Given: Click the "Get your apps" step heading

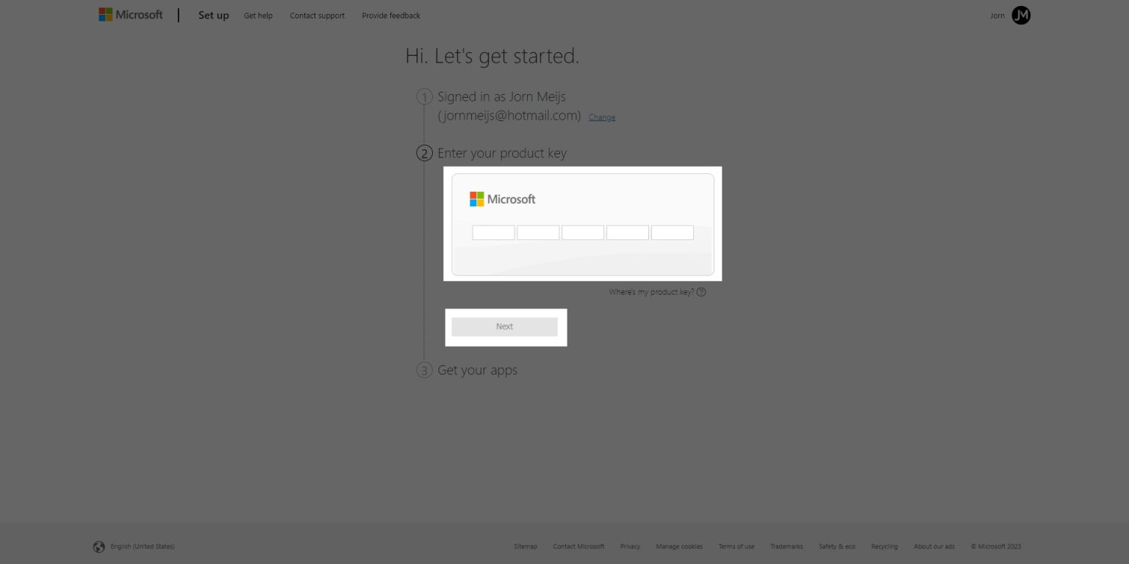Looking at the screenshot, I should [x=478, y=370].
